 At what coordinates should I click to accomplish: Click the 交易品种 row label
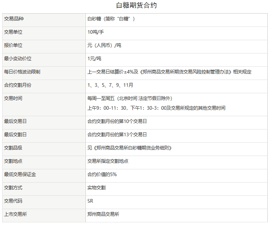point(13,19)
